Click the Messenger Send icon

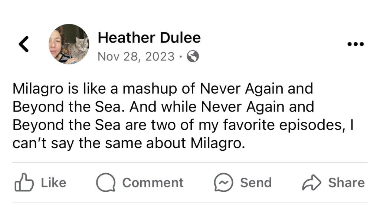point(223,183)
